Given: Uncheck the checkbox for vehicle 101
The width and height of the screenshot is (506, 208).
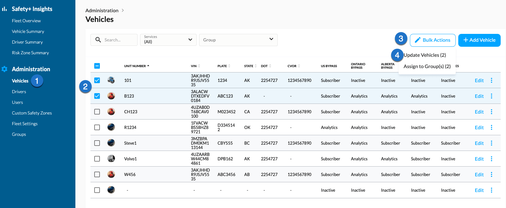Looking at the screenshot, I should (97, 80).
